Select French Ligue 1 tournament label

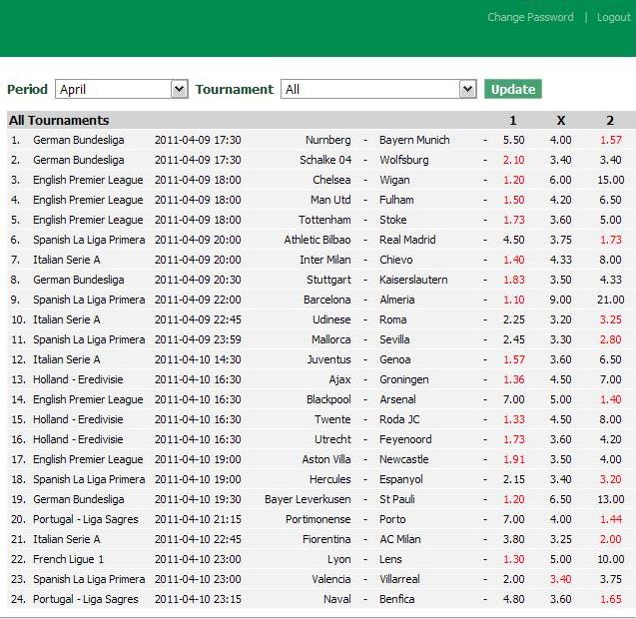[68, 559]
